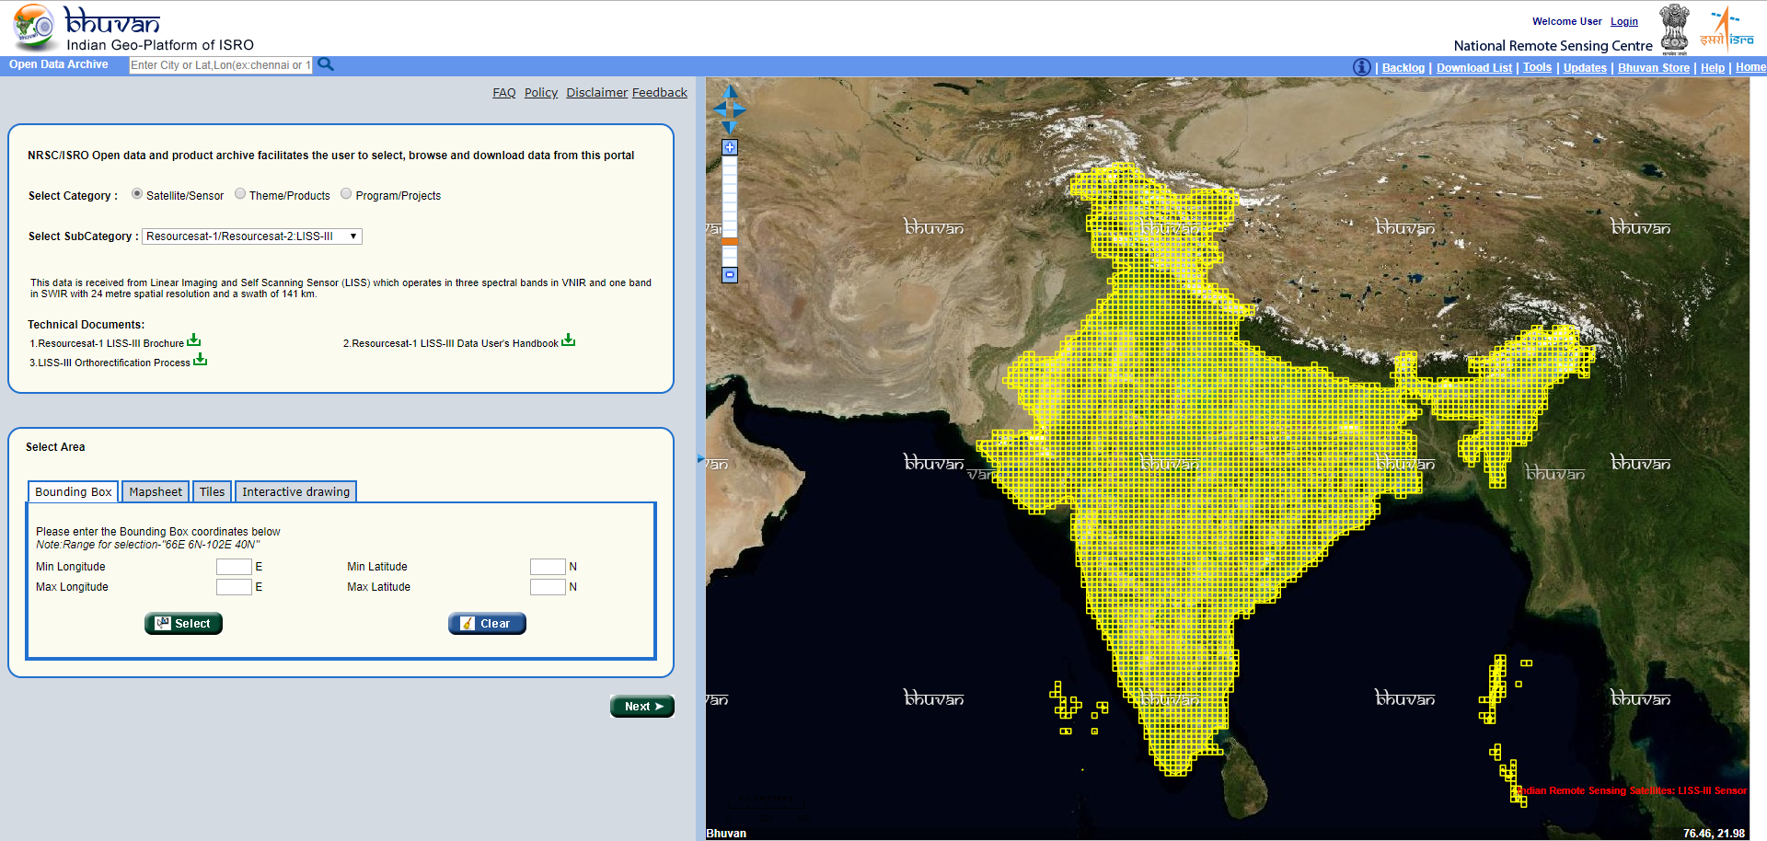Screen dimensions: 1767x841
Task: Download LISS-III Data User's Handbook
Action: tap(569, 340)
